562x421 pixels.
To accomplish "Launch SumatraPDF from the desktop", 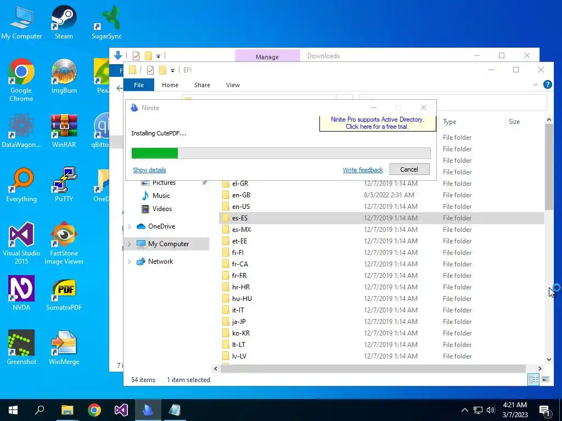I will 64,293.
